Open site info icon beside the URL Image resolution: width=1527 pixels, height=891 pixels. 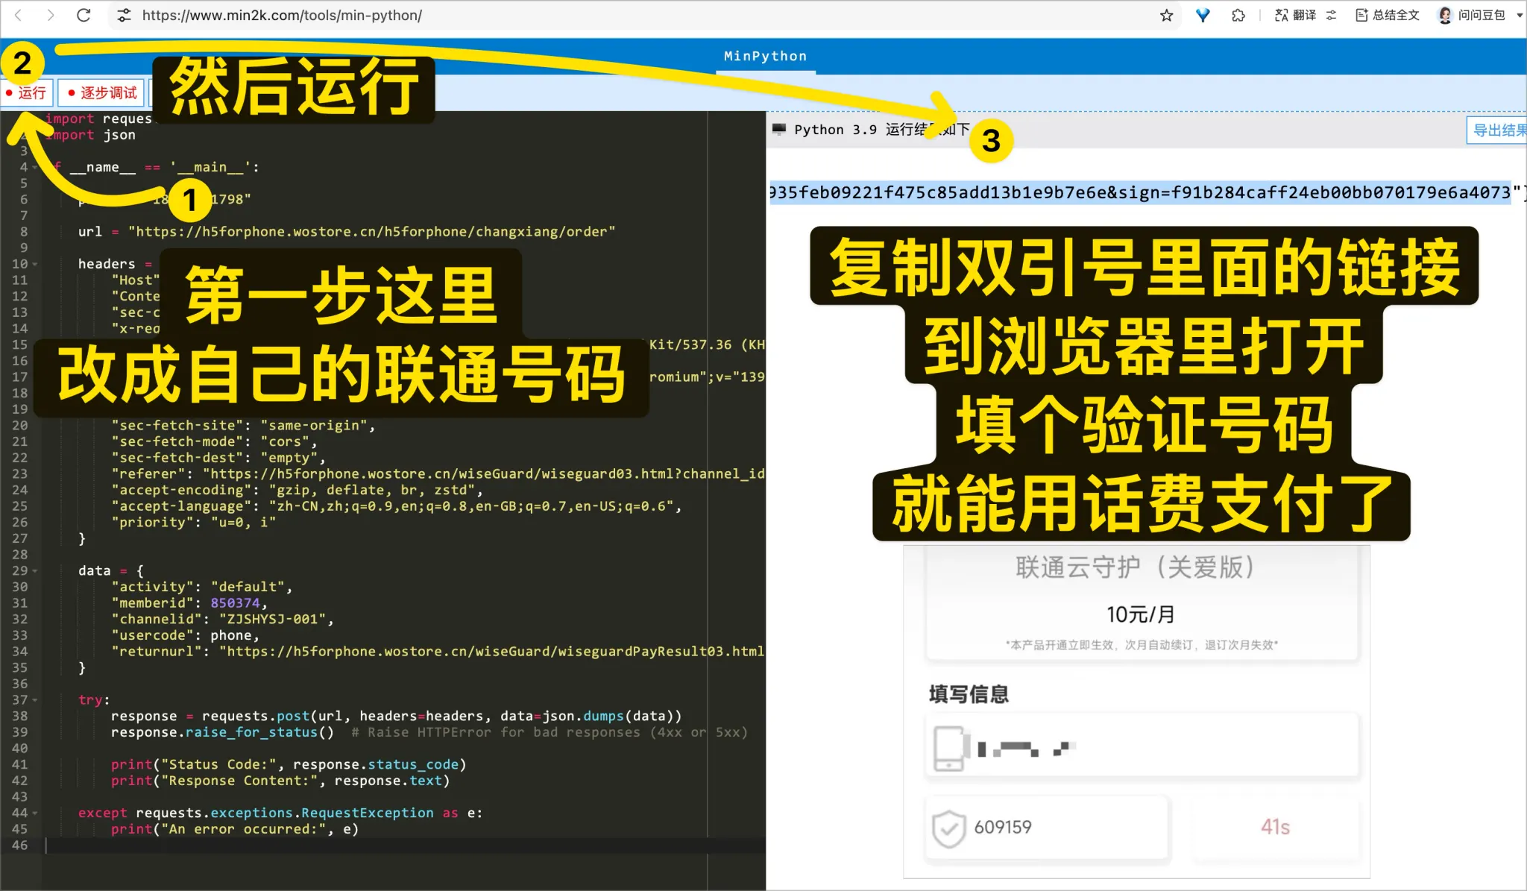(x=125, y=15)
